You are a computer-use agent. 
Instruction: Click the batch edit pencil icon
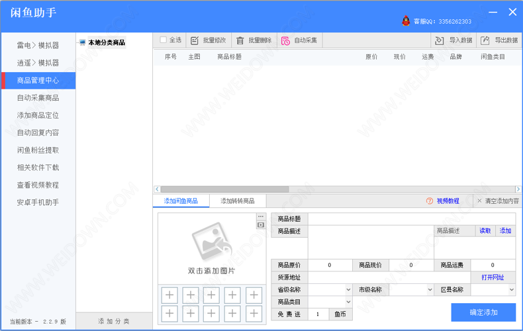coord(195,40)
